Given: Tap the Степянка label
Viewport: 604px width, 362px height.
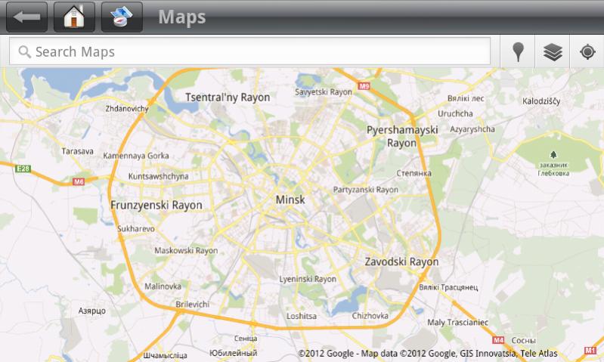Looking at the screenshot, I should (414, 173).
